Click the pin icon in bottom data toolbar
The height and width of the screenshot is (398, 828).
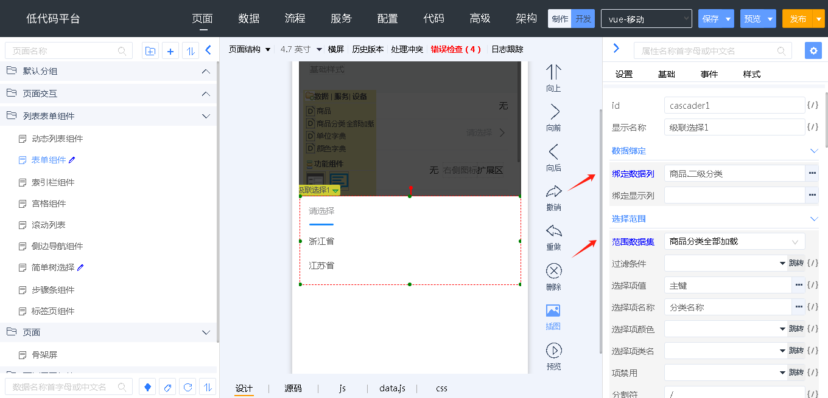(147, 387)
